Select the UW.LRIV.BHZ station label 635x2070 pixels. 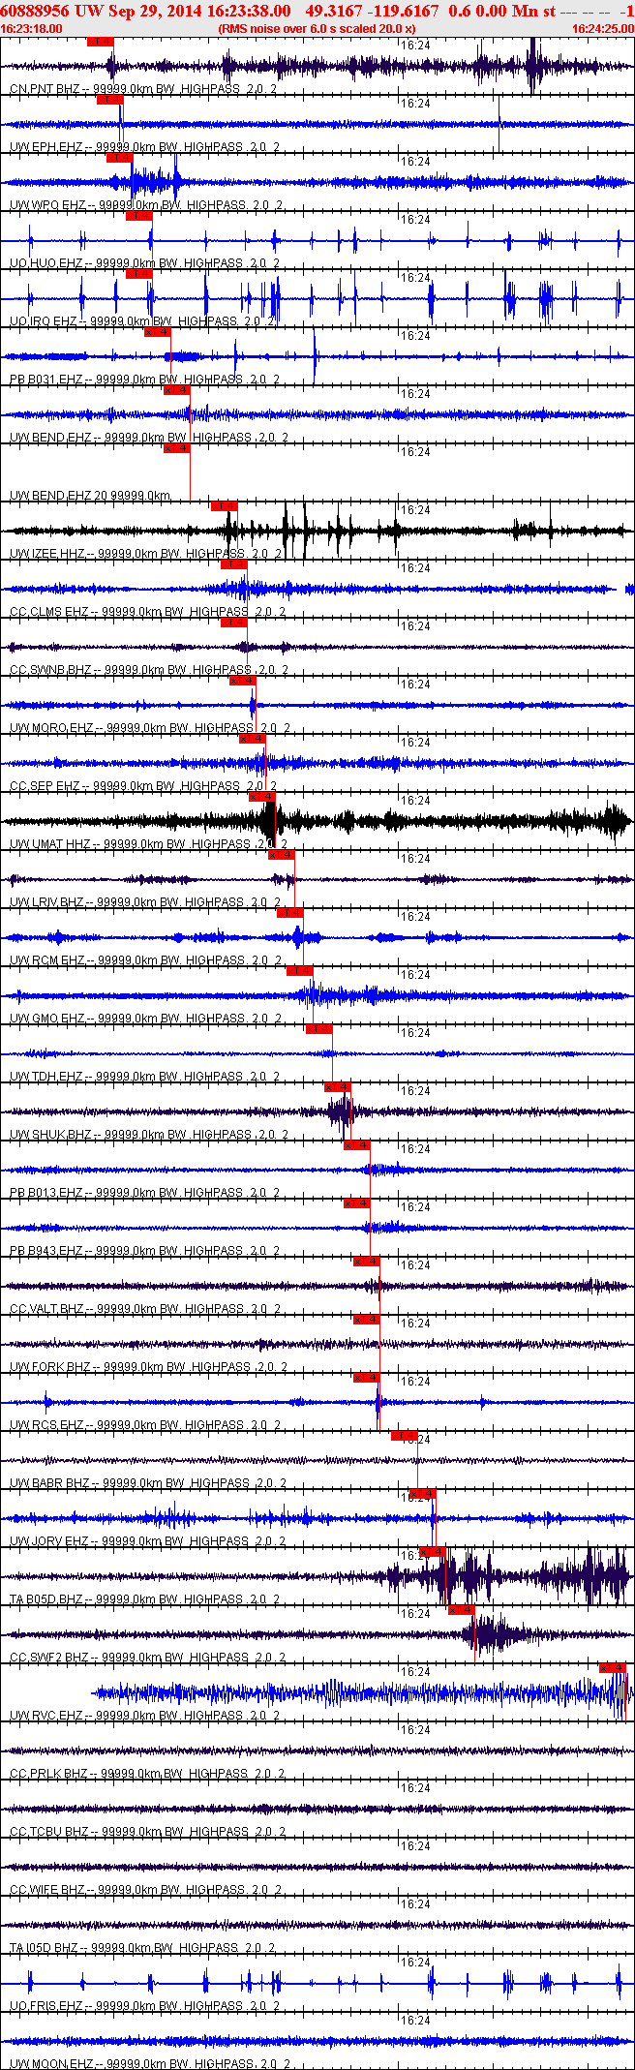click(144, 902)
